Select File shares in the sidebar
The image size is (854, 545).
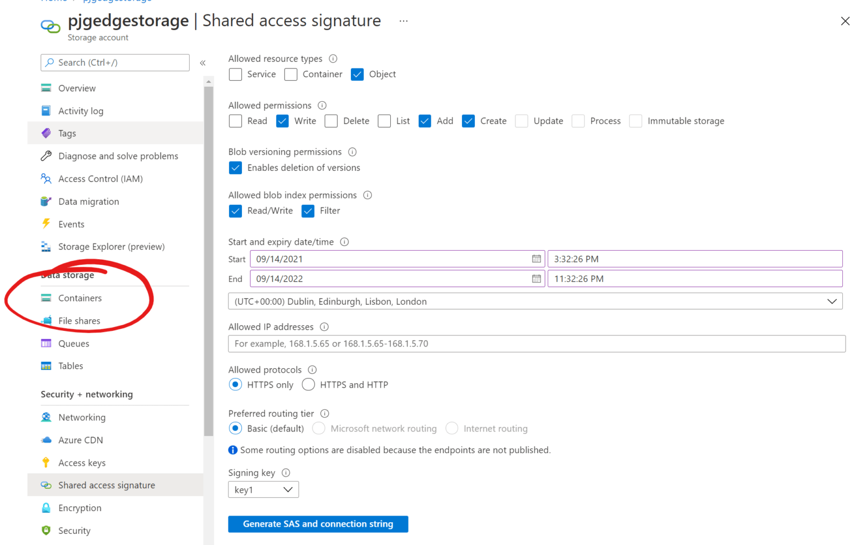(x=78, y=320)
